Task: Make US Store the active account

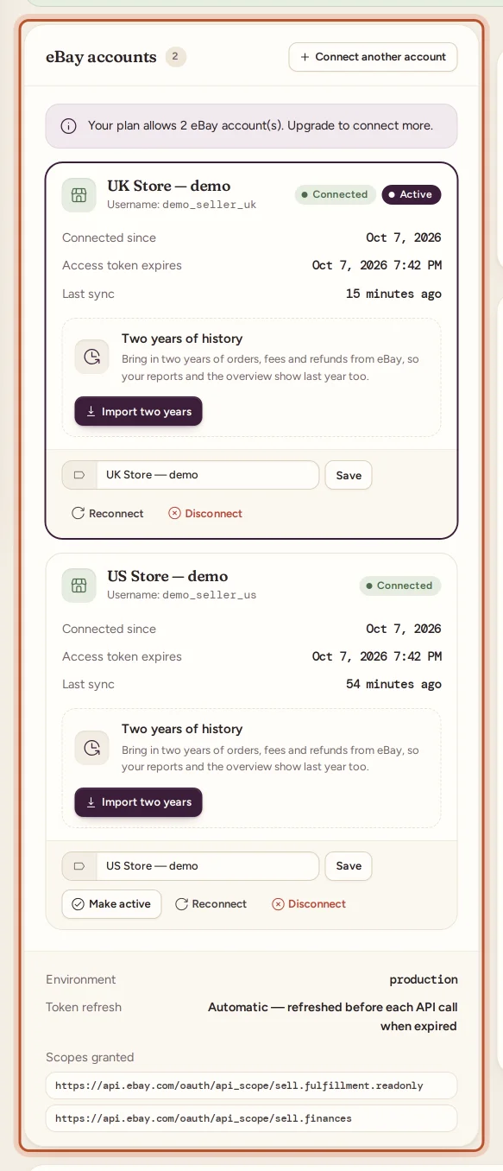Action: [x=111, y=904]
